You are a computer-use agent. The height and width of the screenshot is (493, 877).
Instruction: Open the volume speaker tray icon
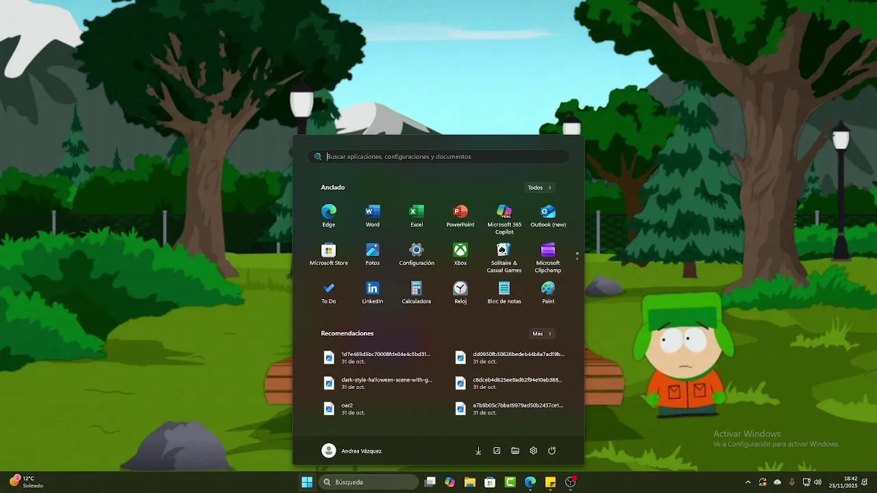pos(817,482)
